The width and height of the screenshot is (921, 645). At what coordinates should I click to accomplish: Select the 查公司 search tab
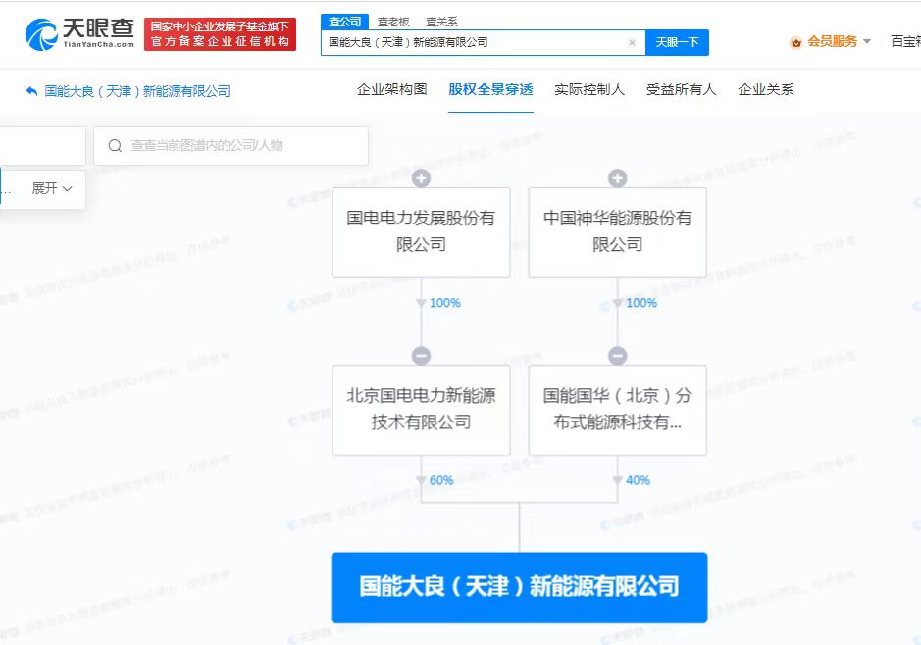click(x=345, y=22)
